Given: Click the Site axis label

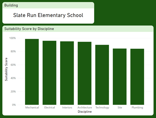Looking at the screenshot, I should pyautogui.click(x=120, y=108).
